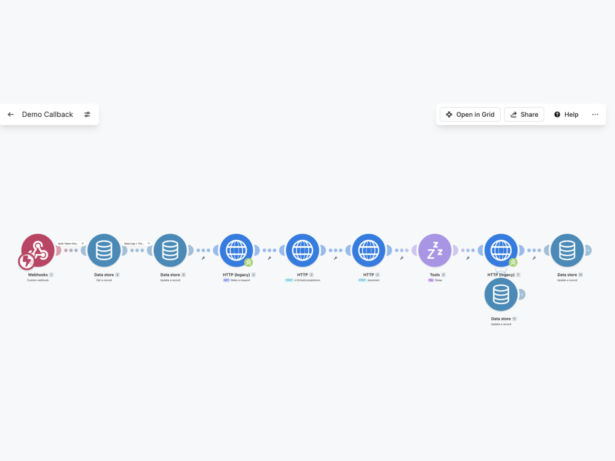
Task: Open the Daily Cap filter label
Action: (x=137, y=243)
